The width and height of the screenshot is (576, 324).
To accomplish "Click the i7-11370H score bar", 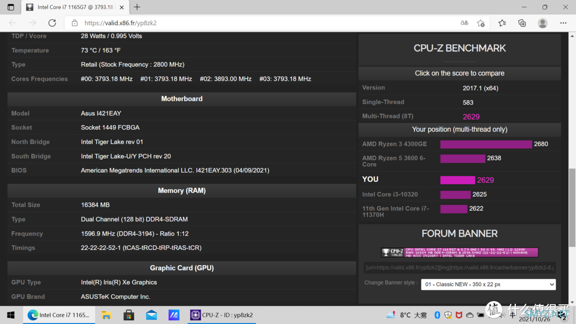I will pos(454,209).
